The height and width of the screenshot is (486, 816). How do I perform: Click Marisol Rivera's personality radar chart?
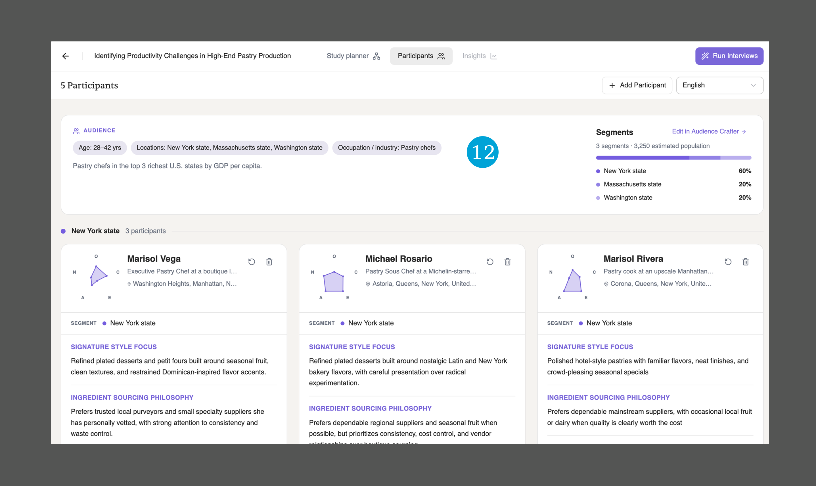click(572, 277)
